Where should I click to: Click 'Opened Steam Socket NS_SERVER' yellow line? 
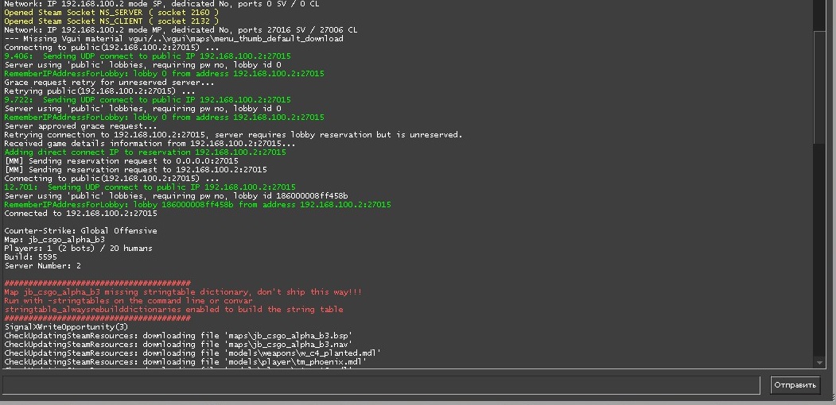[111, 12]
